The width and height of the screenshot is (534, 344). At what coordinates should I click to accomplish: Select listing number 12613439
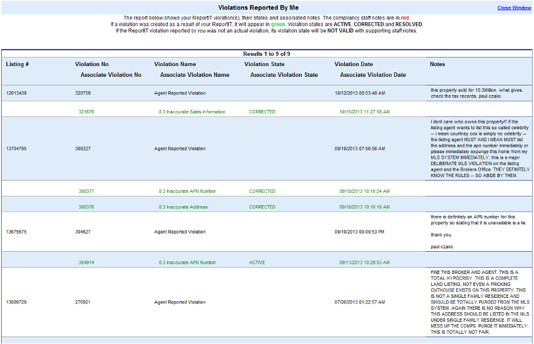17,93
